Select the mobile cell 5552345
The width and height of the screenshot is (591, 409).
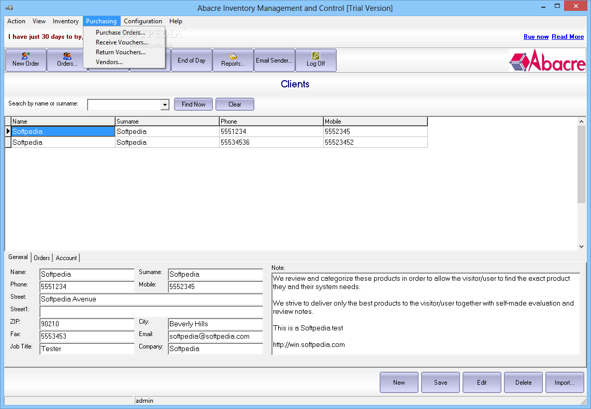click(376, 131)
